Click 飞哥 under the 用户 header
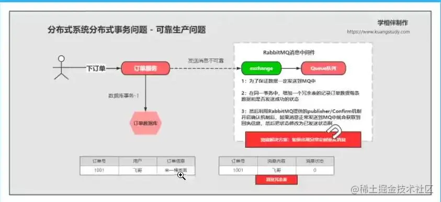 [138, 170]
